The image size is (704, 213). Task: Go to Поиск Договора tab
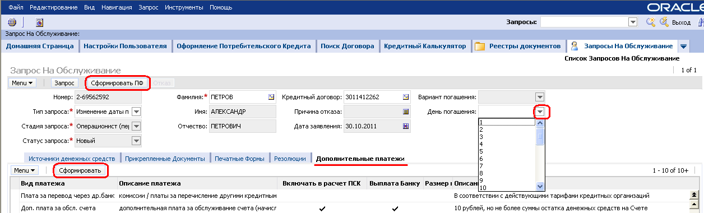(x=348, y=46)
